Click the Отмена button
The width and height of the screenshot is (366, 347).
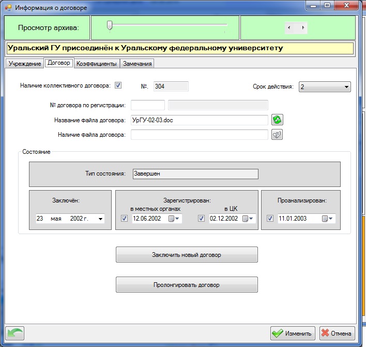[337, 333]
